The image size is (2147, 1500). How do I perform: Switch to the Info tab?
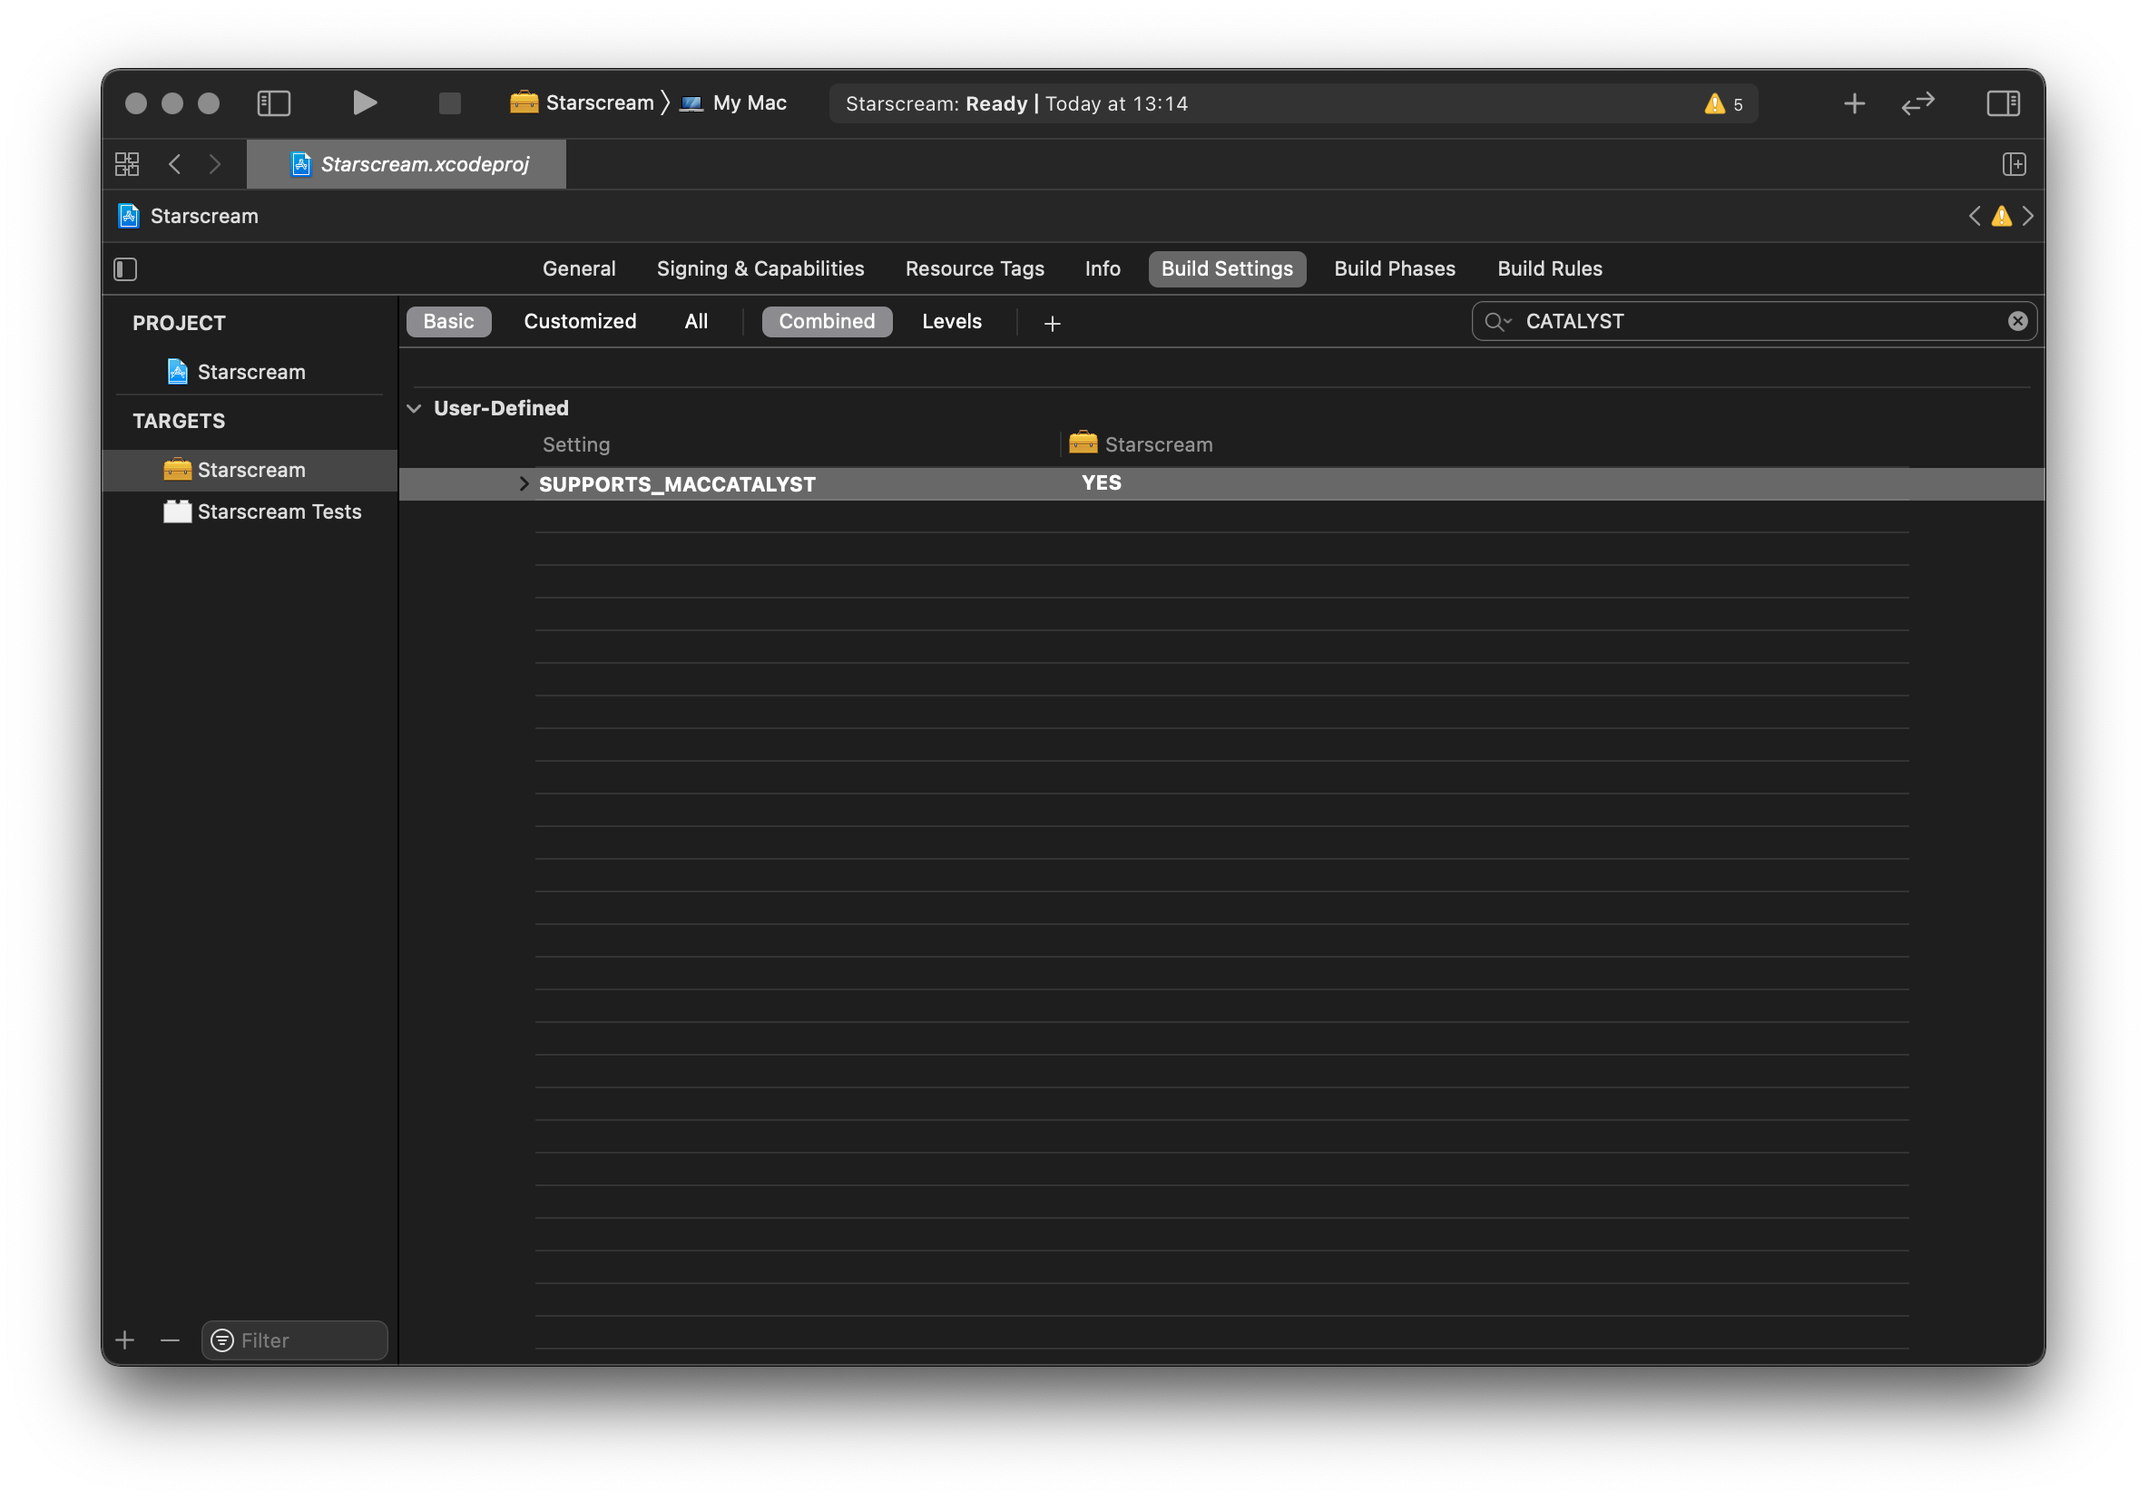(1103, 269)
